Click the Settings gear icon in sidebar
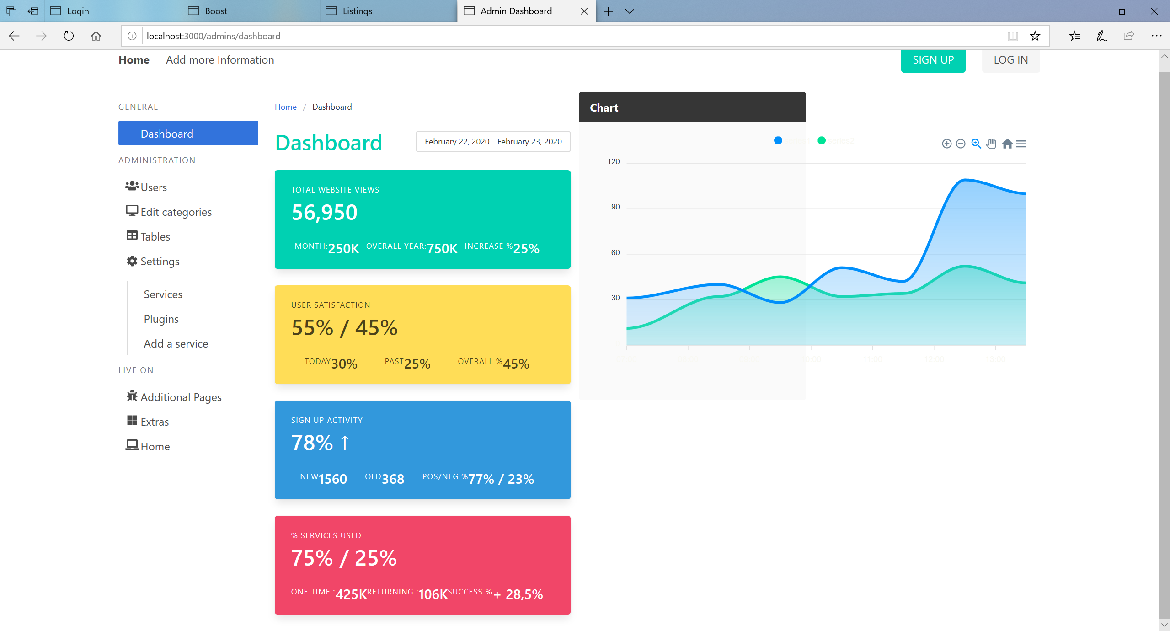 tap(132, 261)
